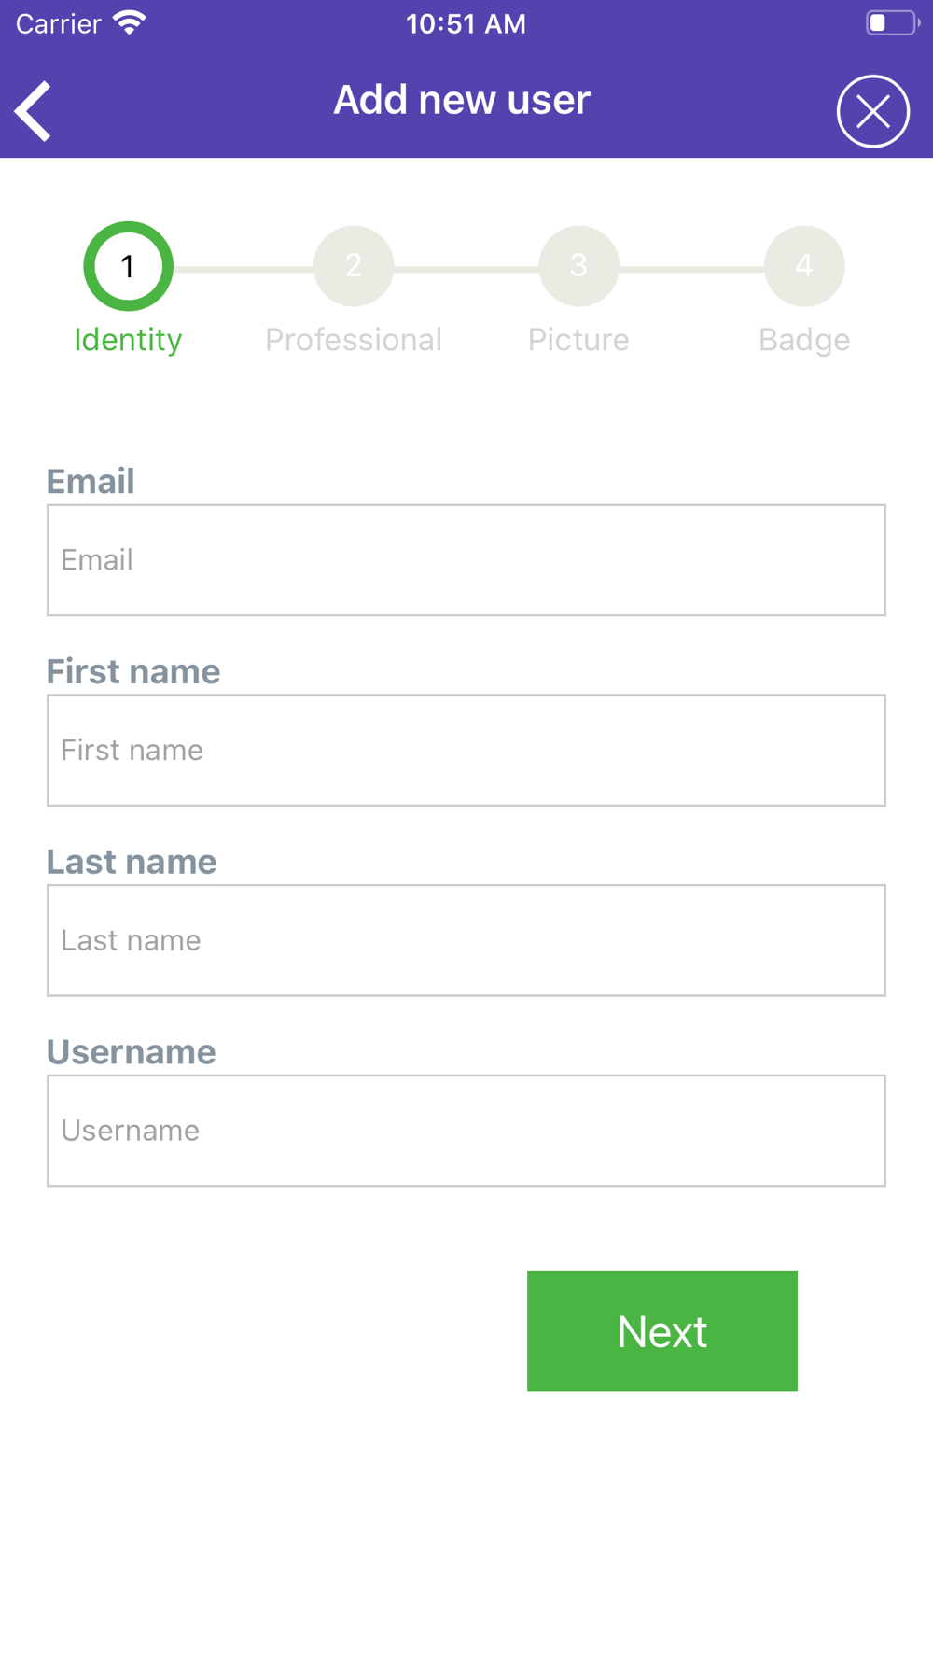Viewport: 933px width, 1660px height.
Task: Switch to the Professional step label
Action: (x=354, y=340)
